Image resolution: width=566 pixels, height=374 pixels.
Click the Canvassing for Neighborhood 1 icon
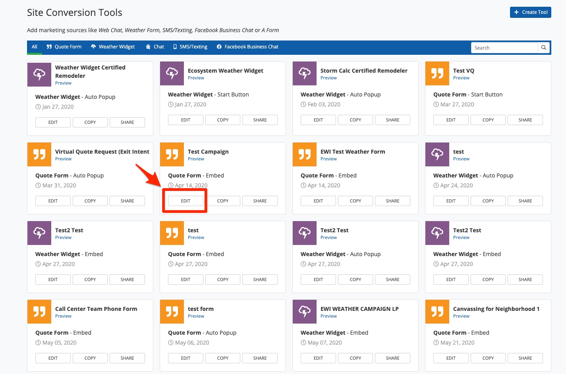coord(437,312)
